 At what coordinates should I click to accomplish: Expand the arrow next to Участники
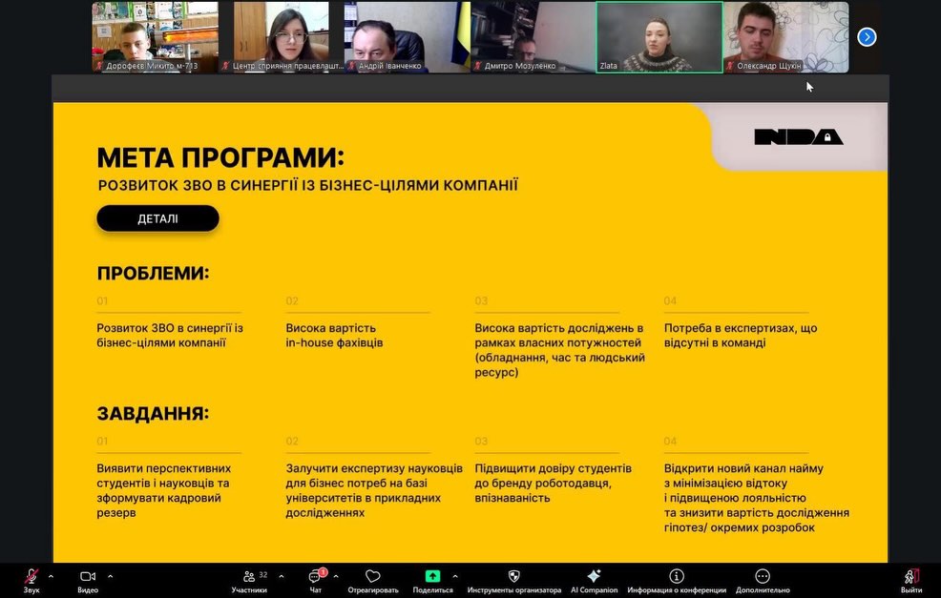279,576
